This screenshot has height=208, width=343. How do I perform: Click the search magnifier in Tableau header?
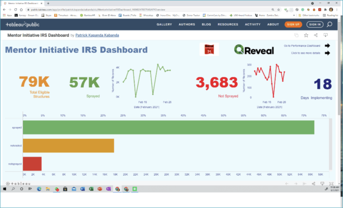click(x=330, y=25)
